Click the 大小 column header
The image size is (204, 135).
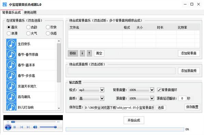point(146,27)
